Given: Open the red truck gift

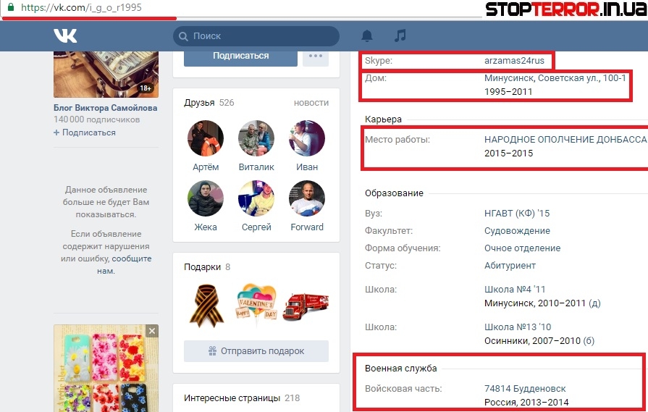Looking at the screenshot, I should 306,304.
